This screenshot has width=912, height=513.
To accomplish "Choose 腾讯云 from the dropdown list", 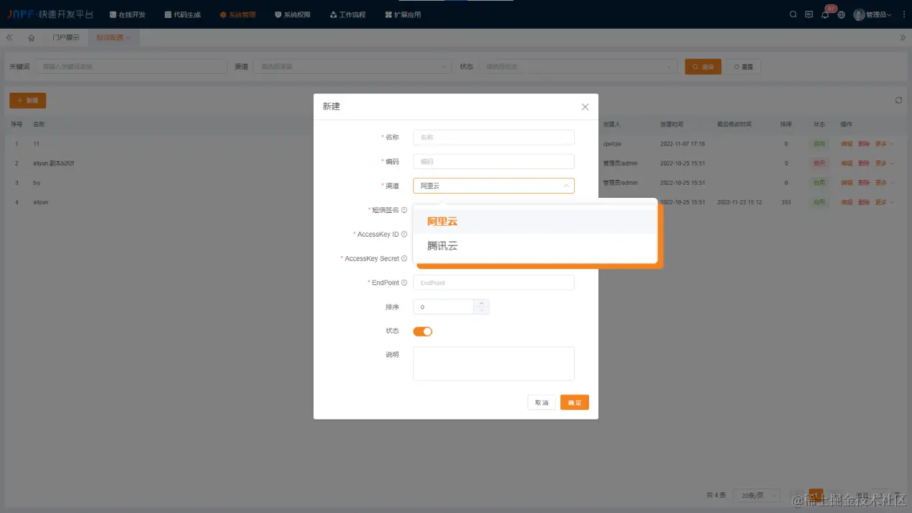I will point(535,246).
